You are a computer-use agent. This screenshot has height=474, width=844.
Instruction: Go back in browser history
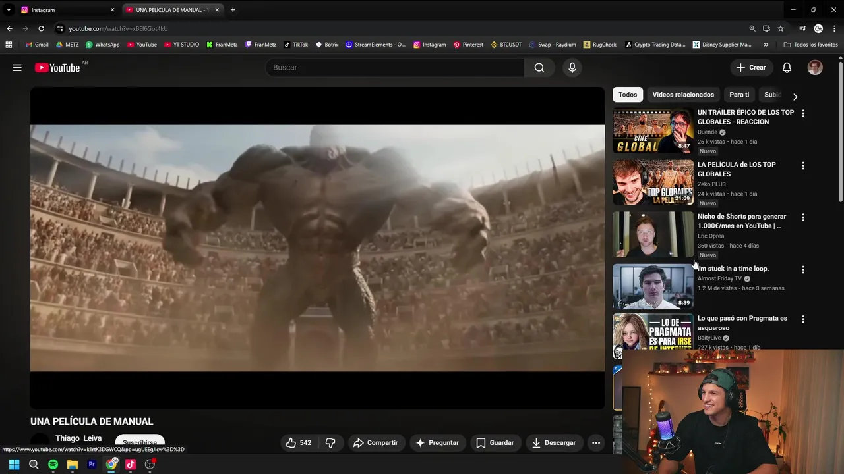(9, 28)
